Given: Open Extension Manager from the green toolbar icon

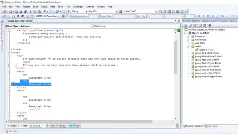Looking at the screenshot, I should tap(178, 12).
